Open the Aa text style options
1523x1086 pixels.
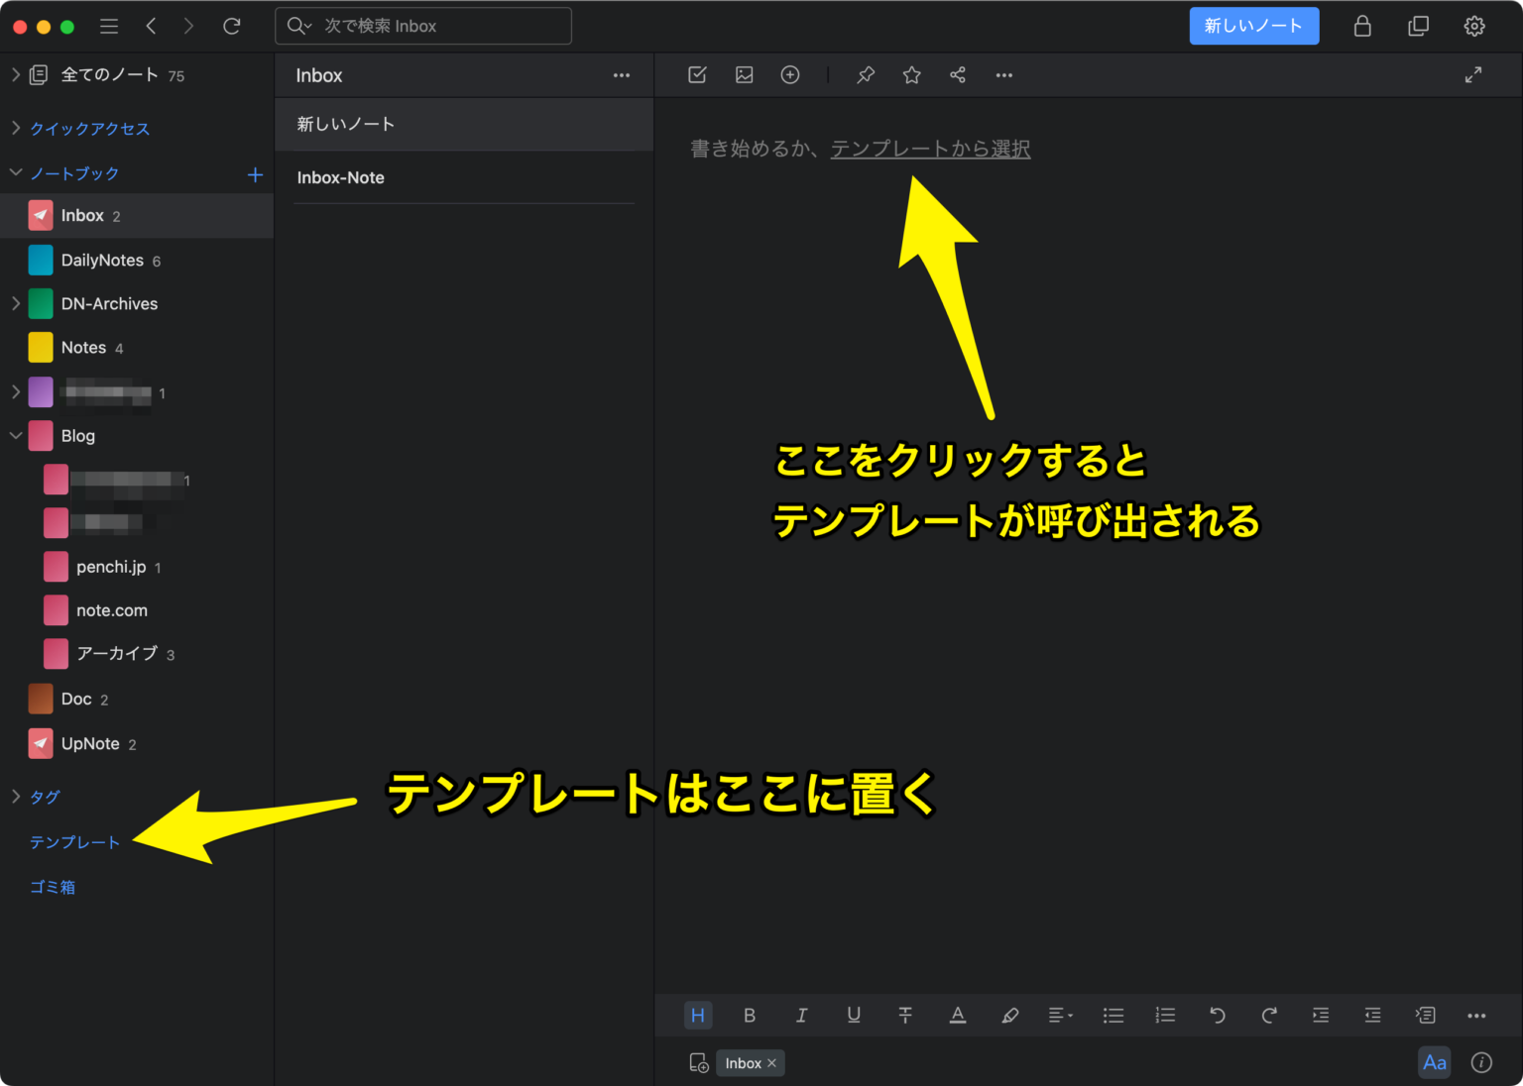click(x=1435, y=1062)
